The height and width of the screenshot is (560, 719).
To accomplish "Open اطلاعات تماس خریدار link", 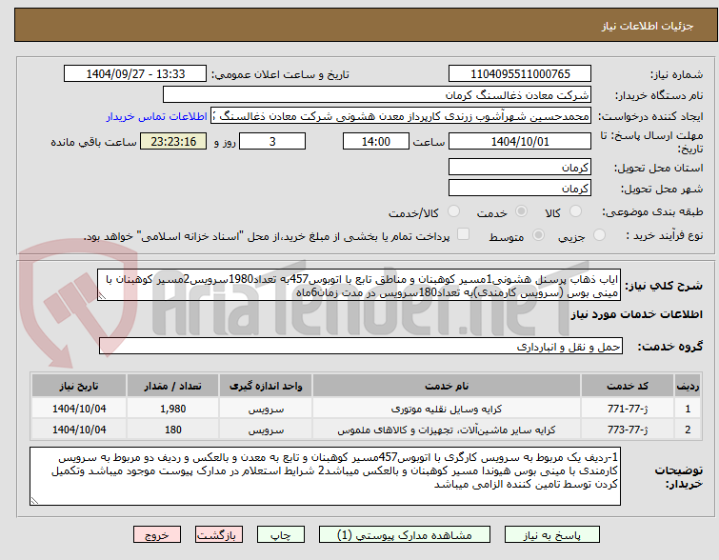I will [x=157, y=116].
